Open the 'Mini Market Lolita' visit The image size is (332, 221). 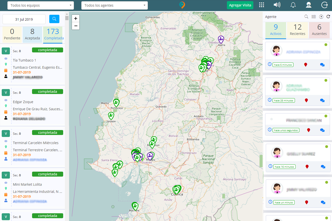click(27, 184)
